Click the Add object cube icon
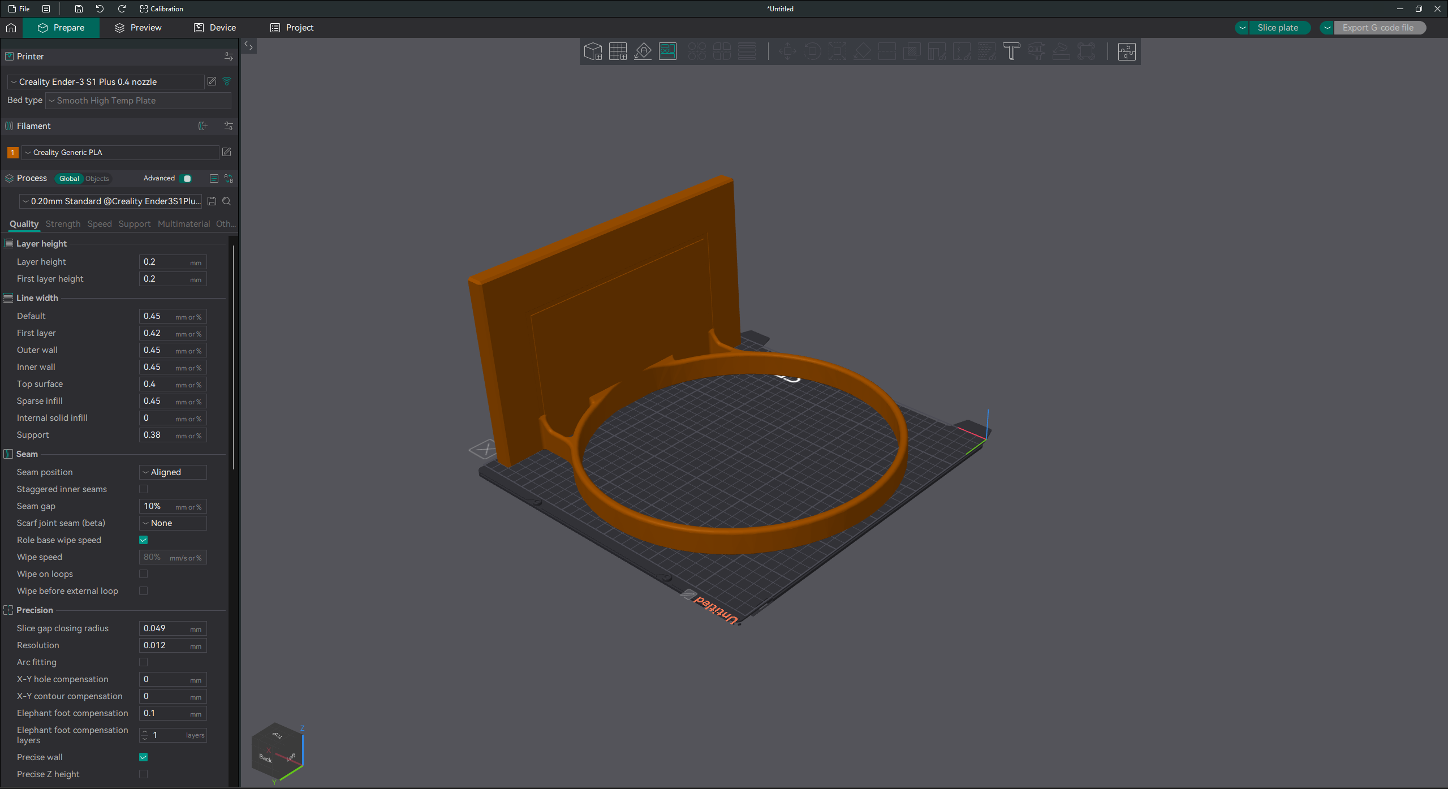 click(x=593, y=51)
